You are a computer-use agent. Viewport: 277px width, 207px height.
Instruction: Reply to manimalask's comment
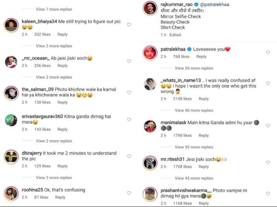point(204,136)
